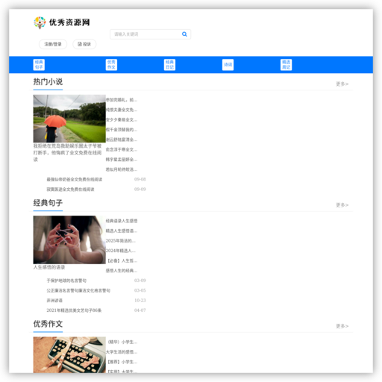Screen dimensions: 382x382
Task: Open the '大学生活的感悟…' essay link
Action: [122, 352]
